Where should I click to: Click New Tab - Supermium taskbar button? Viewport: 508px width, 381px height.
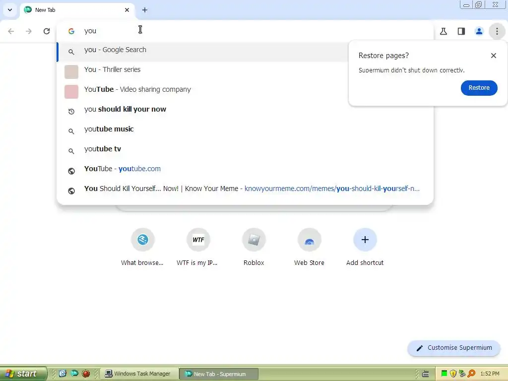[219, 374]
